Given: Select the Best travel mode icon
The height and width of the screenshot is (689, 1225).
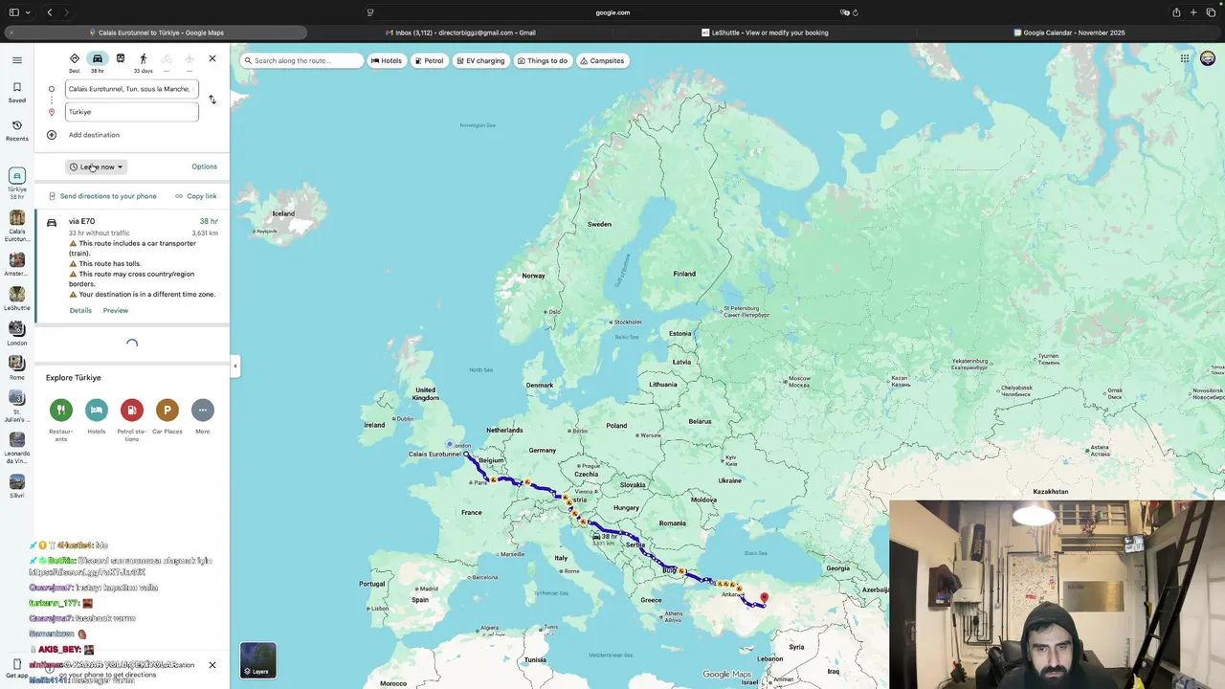Looking at the screenshot, I should (75, 62).
